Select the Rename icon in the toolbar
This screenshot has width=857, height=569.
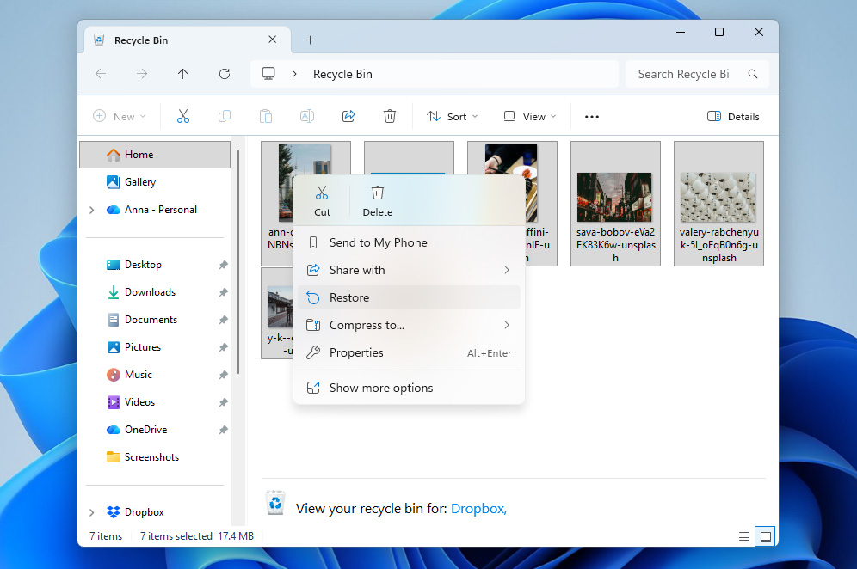click(307, 116)
